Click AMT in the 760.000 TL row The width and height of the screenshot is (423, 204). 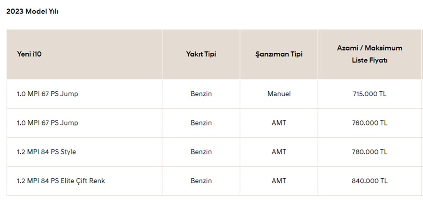[x=279, y=123]
